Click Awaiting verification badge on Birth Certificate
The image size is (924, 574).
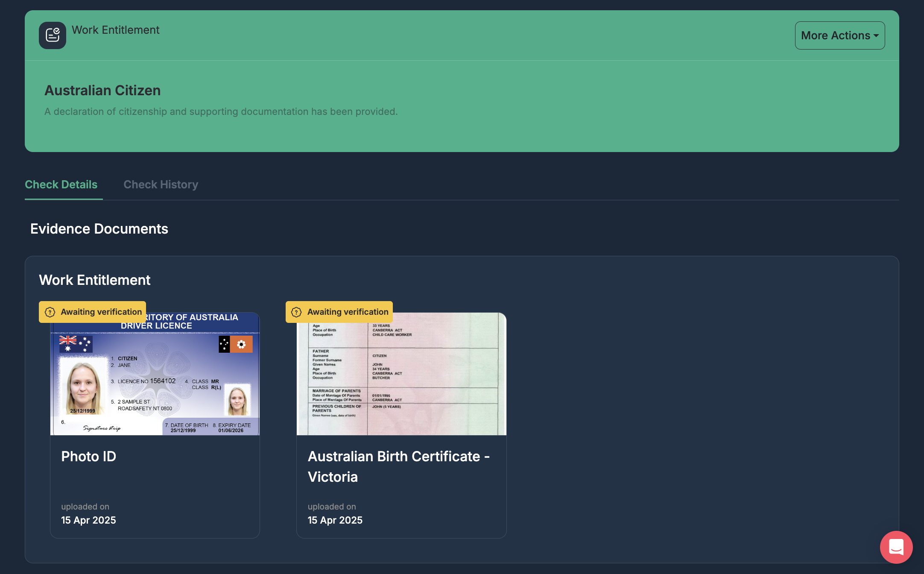point(339,312)
